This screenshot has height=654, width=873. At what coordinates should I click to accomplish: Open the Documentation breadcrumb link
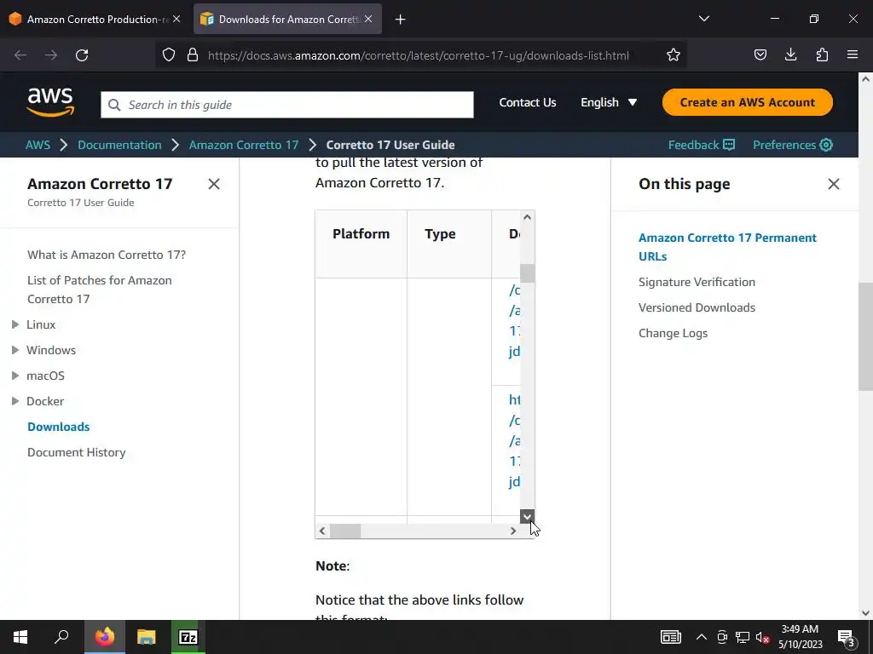119,145
